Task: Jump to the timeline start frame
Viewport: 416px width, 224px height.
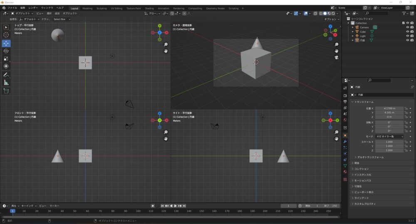Action: click(162, 206)
